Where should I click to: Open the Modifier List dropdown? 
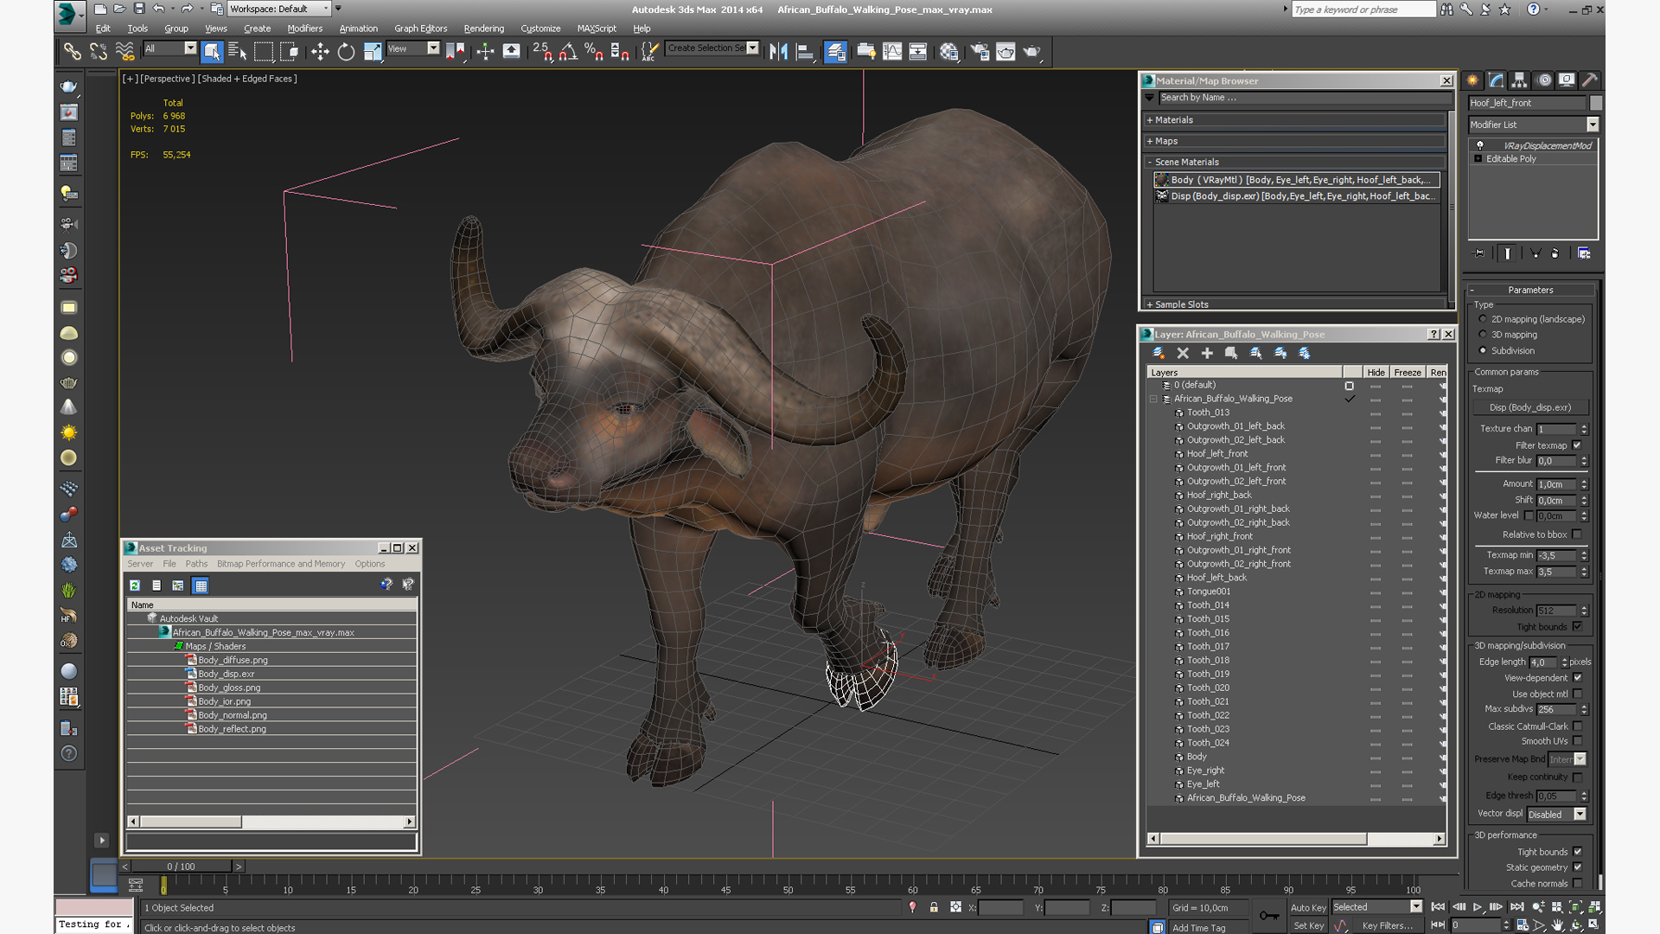[x=1534, y=125]
